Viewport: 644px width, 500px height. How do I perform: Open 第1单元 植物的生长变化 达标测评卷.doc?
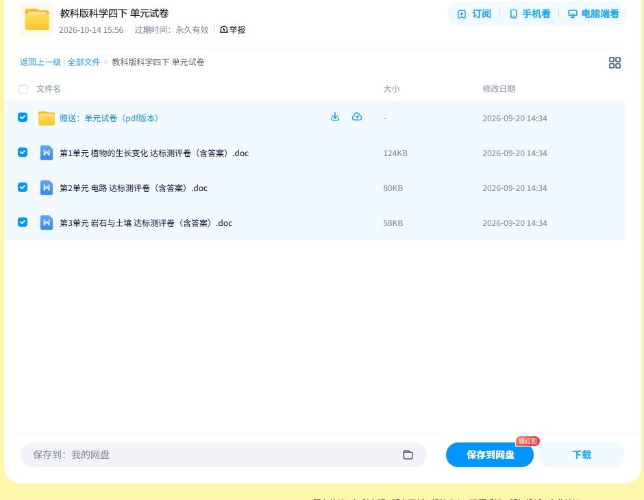[154, 153]
